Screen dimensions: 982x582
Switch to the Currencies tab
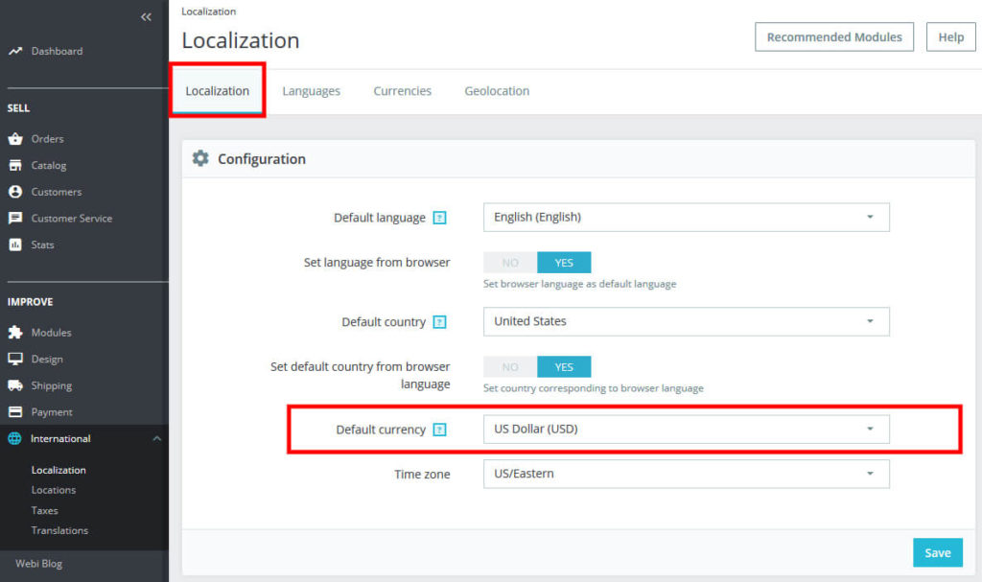click(402, 91)
